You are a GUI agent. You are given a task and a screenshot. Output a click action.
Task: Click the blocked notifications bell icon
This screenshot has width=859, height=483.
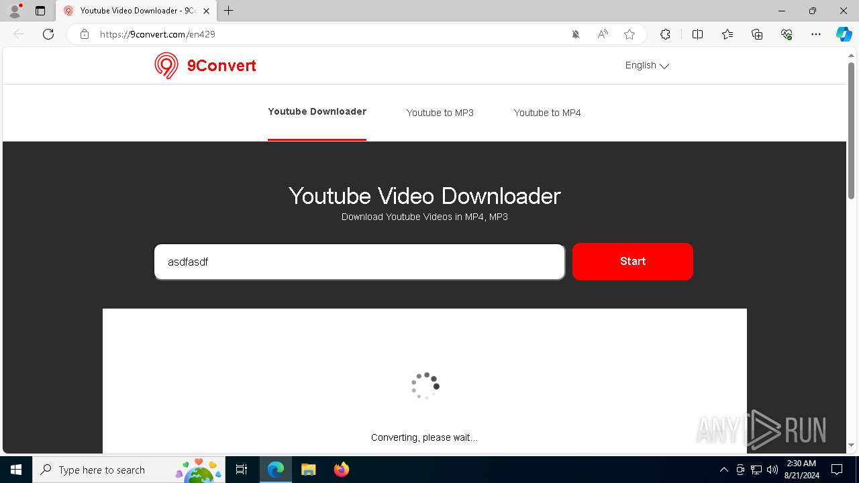[x=576, y=34]
